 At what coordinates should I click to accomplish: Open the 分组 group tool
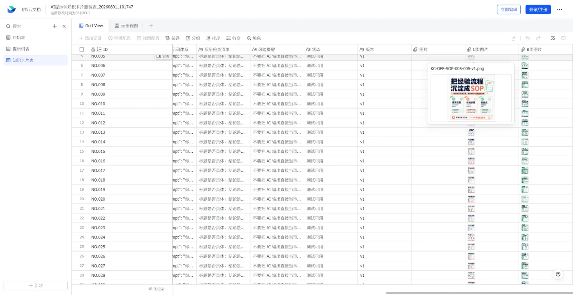(193, 38)
